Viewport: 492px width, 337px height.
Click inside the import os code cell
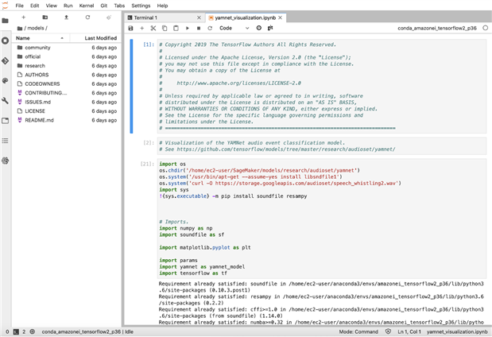(321, 219)
